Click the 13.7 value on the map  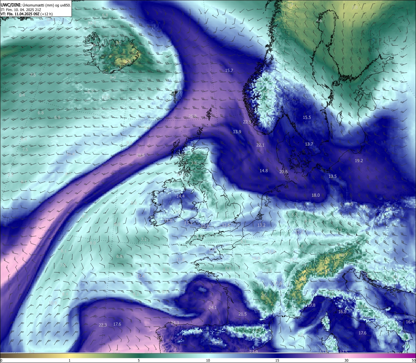pos(309,144)
